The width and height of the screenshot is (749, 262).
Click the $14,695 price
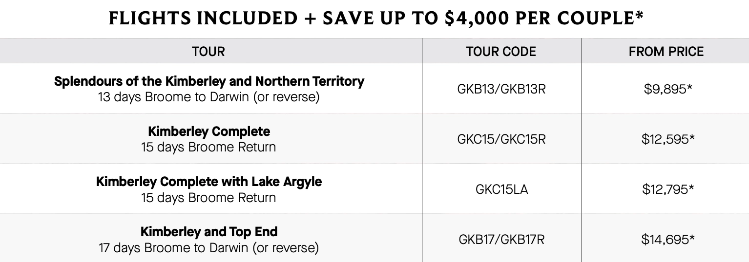[x=668, y=240]
